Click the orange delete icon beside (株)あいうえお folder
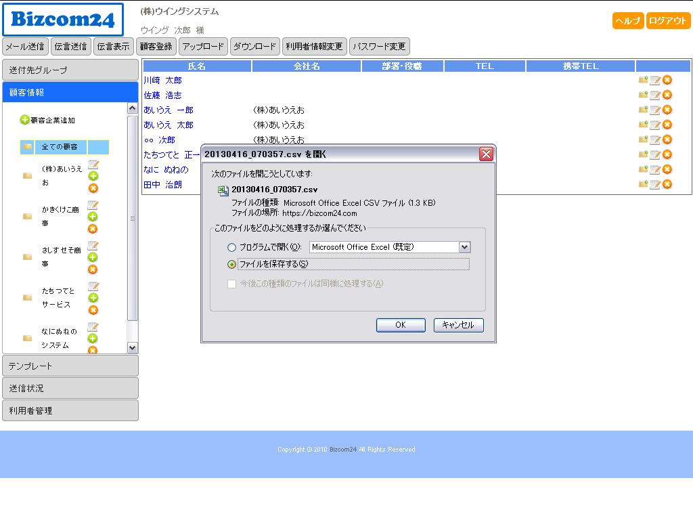693x520 pixels. pos(93,188)
